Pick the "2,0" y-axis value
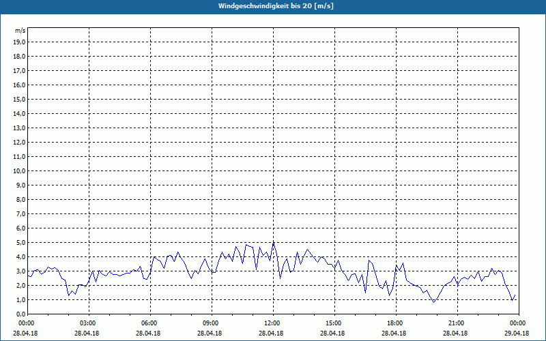The height and width of the screenshot is (341, 546). click(x=20, y=285)
